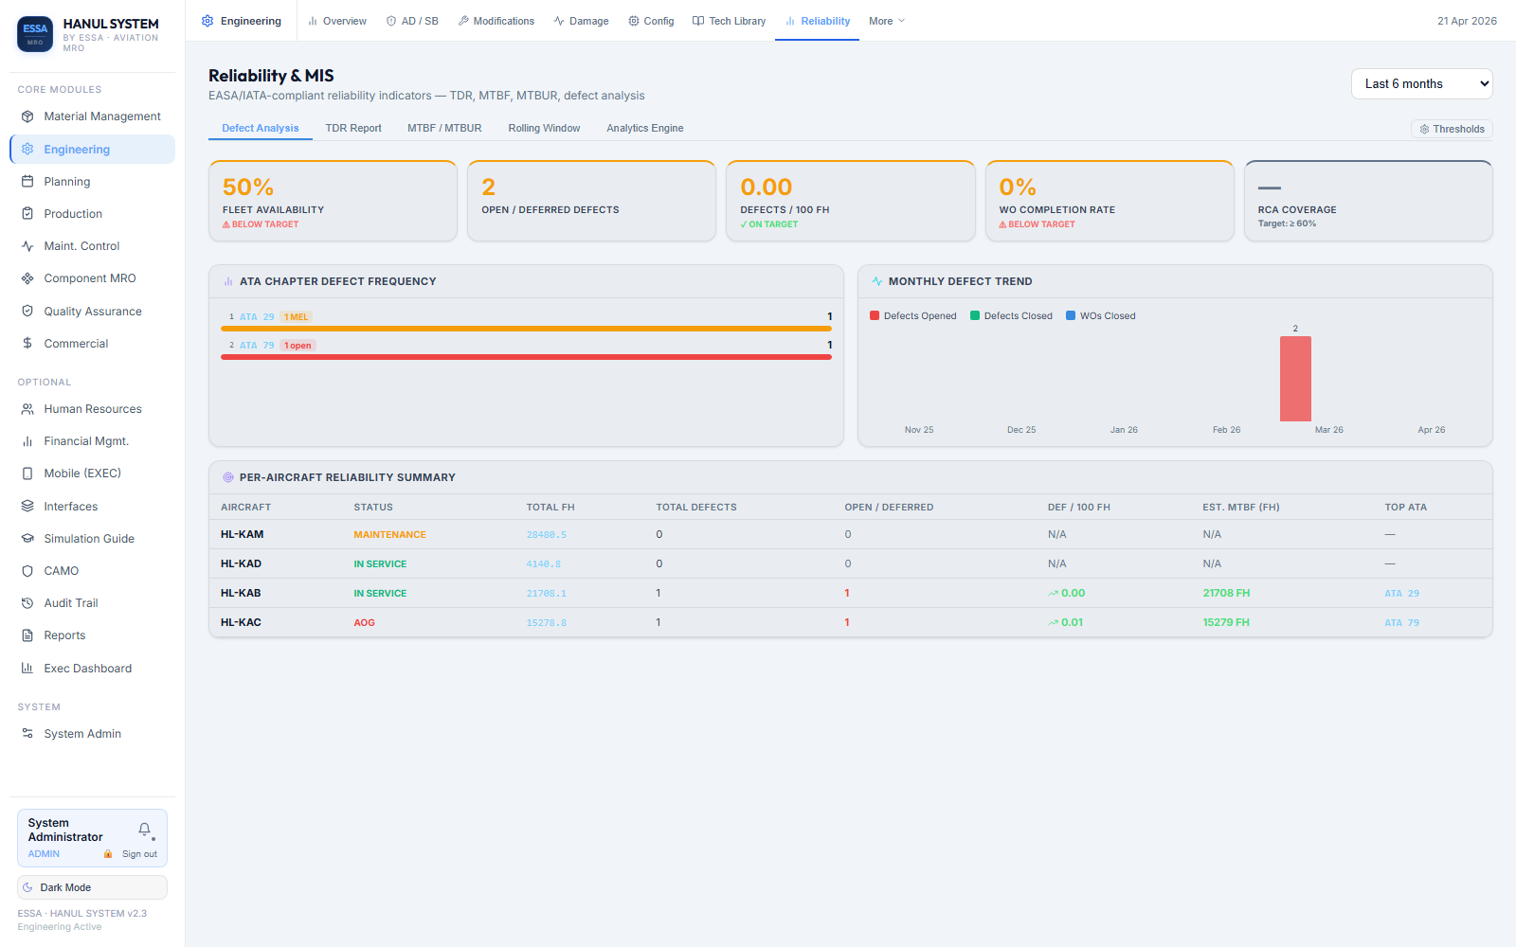Click the red Mar 26 defect bar
Screen dimensions: 1516x947
point(1295,379)
